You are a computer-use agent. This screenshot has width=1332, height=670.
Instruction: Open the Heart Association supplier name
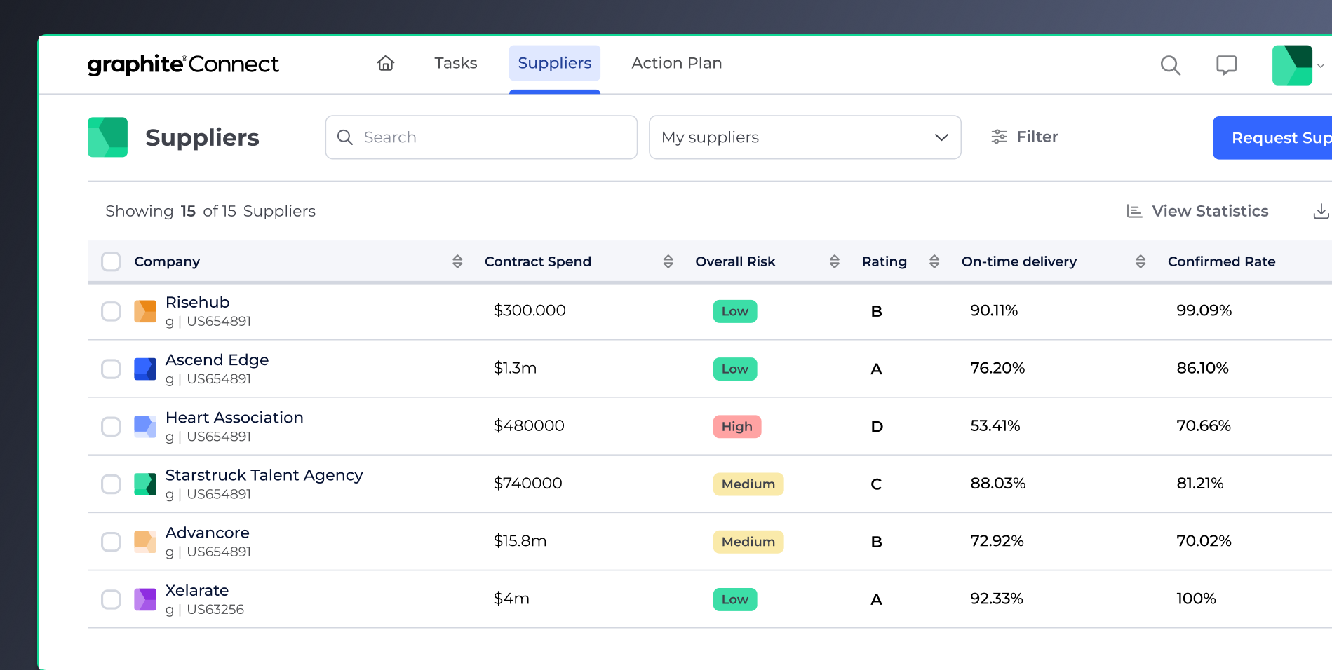click(234, 418)
